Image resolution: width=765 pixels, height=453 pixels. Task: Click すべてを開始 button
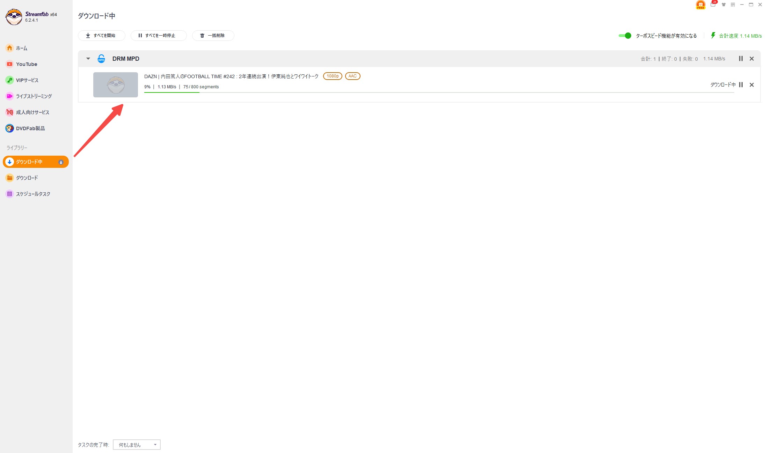(101, 36)
